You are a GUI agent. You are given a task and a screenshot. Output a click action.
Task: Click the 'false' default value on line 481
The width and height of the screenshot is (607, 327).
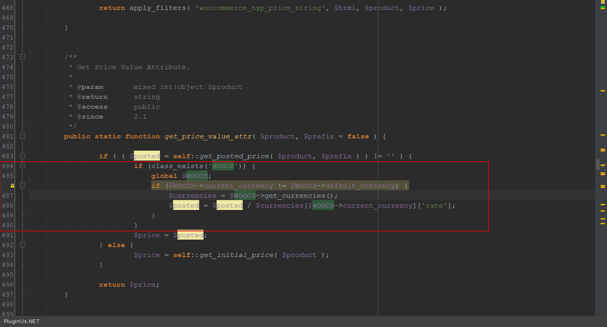point(358,136)
